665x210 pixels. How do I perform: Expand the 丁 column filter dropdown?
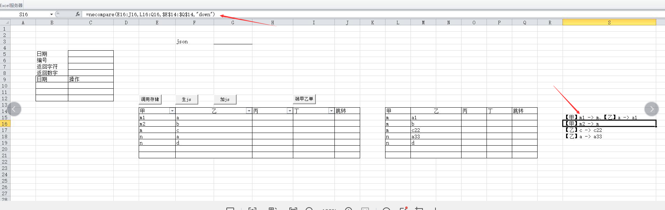click(331, 111)
